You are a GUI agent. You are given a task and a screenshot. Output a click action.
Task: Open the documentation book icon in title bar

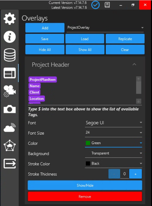point(107,5)
